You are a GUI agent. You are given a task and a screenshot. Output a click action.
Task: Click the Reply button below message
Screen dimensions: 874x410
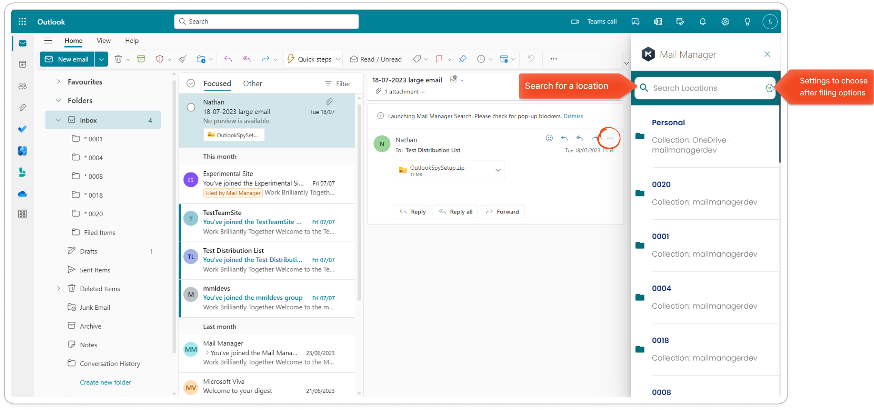coord(413,212)
